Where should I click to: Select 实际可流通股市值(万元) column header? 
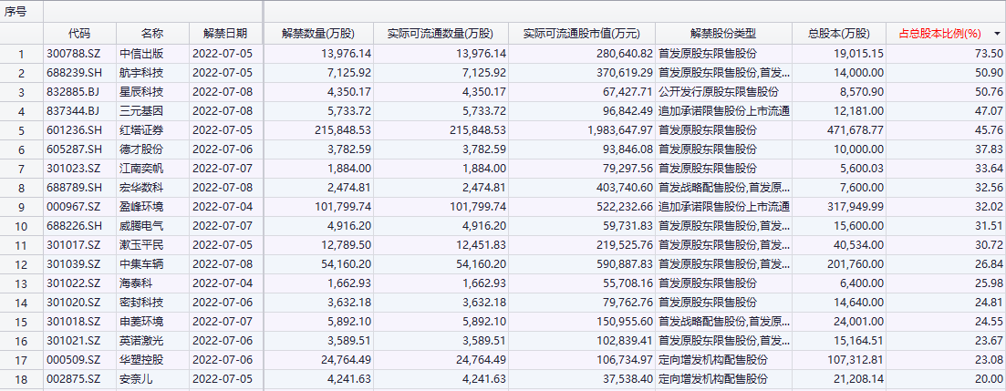581,34
